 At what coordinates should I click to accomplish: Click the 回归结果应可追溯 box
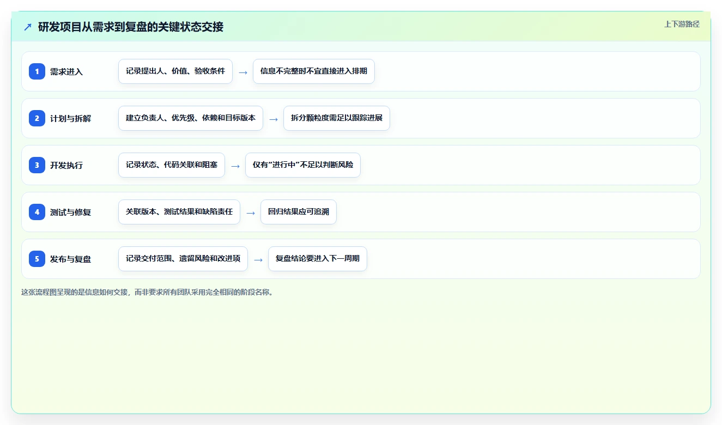point(299,212)
